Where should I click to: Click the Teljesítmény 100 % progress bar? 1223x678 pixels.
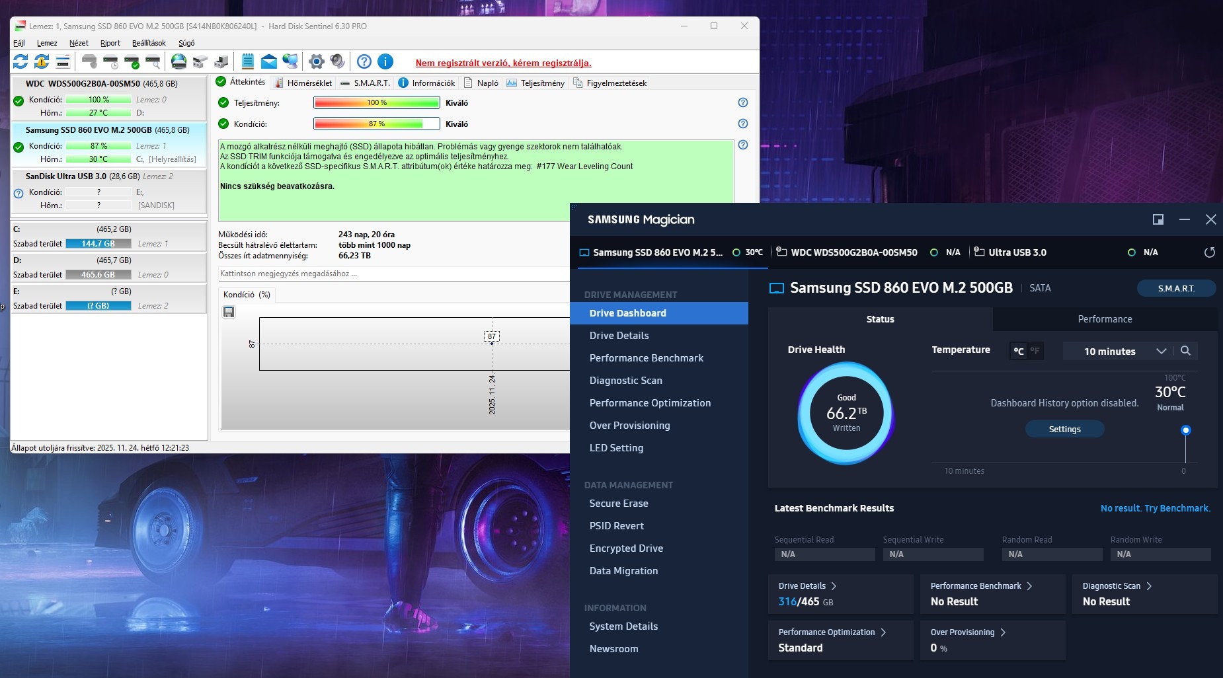377,102
